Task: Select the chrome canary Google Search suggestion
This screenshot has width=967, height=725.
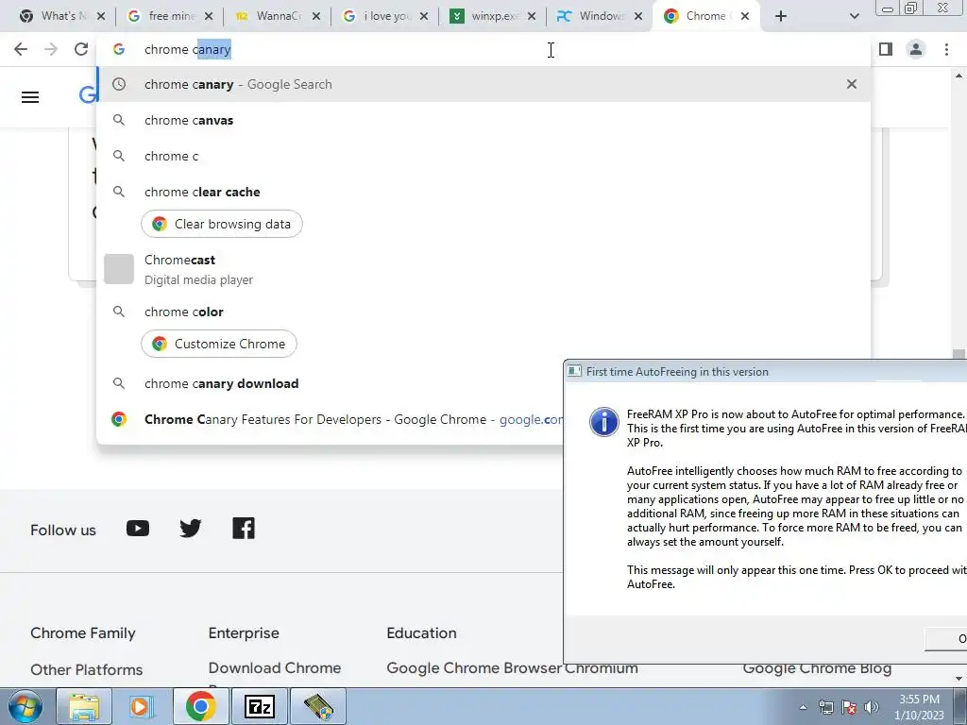Action: [484, 84]
